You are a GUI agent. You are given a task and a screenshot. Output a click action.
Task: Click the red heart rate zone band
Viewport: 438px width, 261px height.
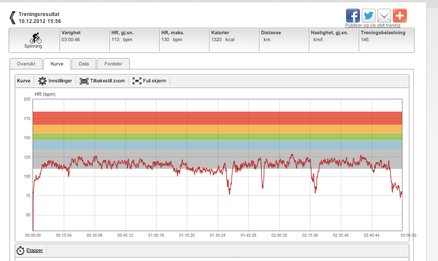point(217,118)
